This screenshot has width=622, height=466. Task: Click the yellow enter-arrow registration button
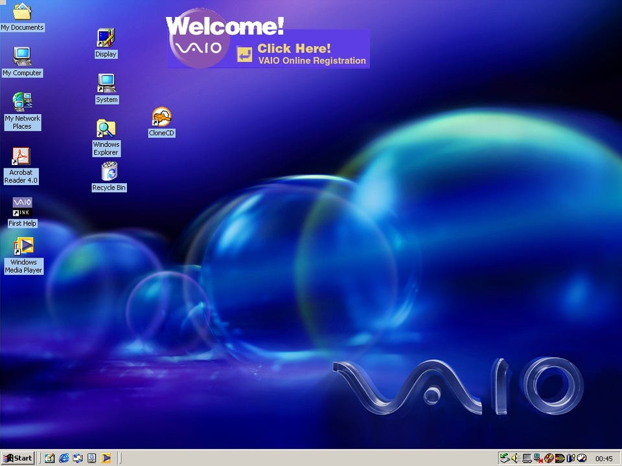[244, 54]
